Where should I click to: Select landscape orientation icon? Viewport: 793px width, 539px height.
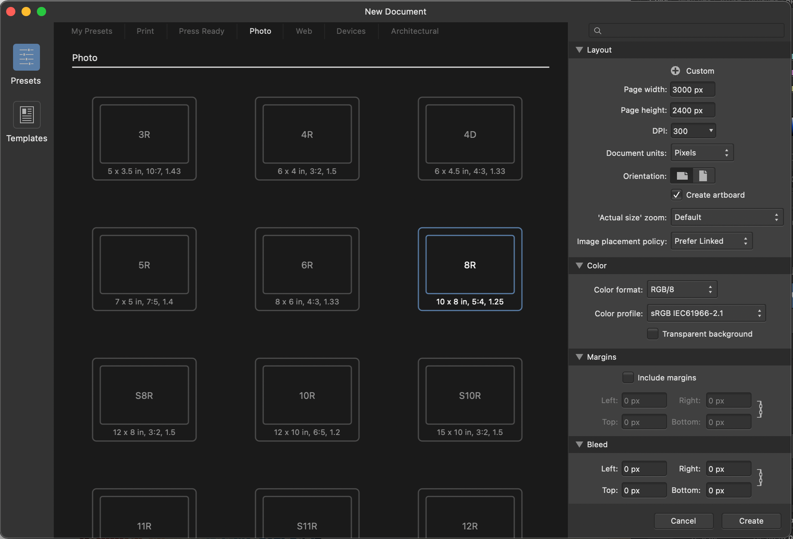(x=682, y=176)
